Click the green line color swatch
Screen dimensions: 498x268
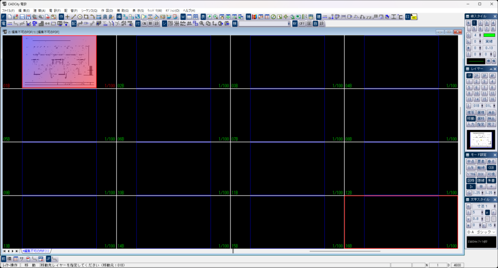pos(489,35)
